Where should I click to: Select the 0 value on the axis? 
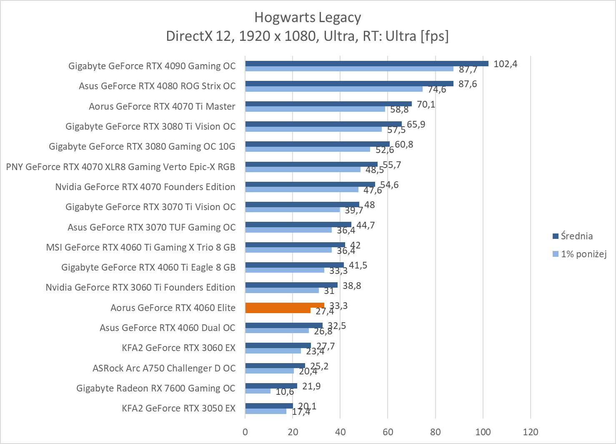[x=245, y=432]
